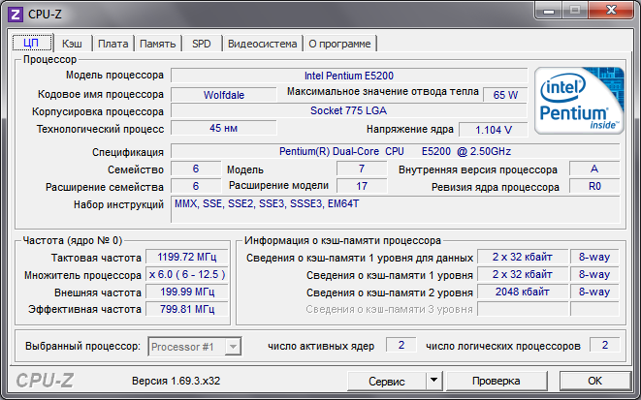This screenshot has height=400, width=641.
Task: Open the Плата tab
Action: pos(113,44)
